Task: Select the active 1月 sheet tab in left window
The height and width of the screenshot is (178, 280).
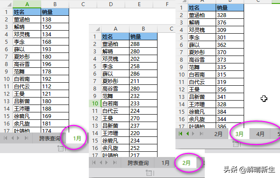Action: click(x=77, y=138)
